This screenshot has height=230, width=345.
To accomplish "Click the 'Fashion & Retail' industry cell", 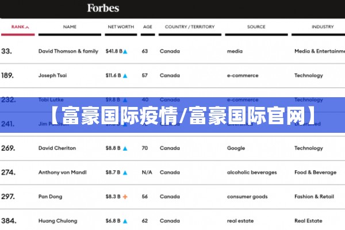I will click(314, 197).
